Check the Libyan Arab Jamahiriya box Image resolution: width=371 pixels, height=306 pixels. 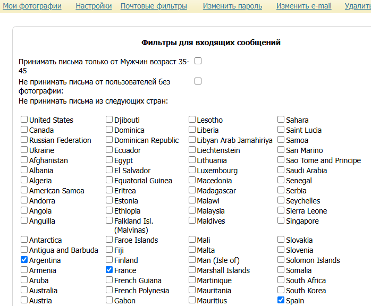(192, 140)
